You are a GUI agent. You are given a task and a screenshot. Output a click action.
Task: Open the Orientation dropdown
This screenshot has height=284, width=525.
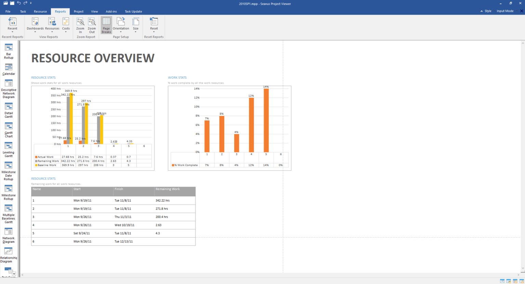pyautogui.click(x=121, y=25)
